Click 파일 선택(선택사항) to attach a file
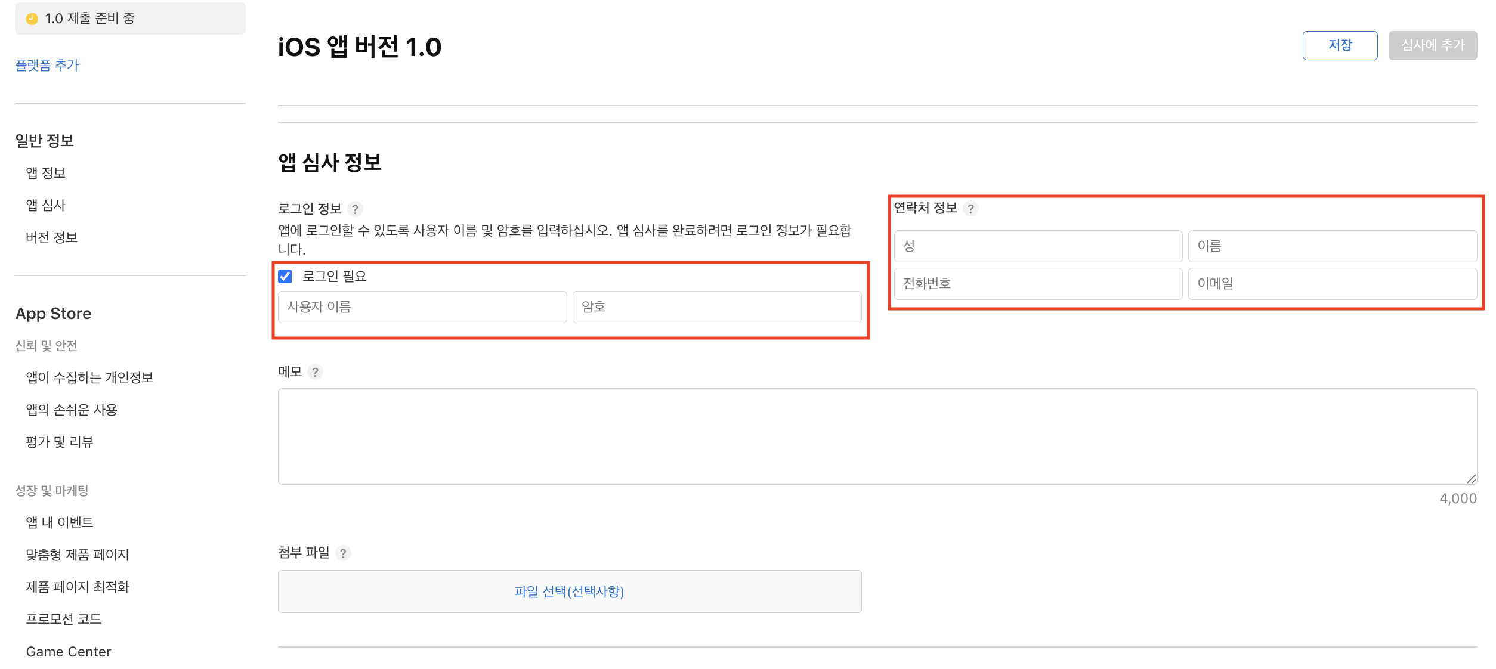1496x669 pixels. tap(568, 591)
